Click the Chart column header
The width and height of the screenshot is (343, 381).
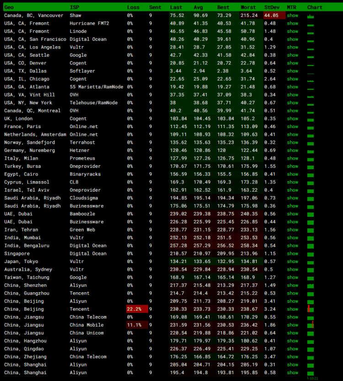click(x=315, y=7)
